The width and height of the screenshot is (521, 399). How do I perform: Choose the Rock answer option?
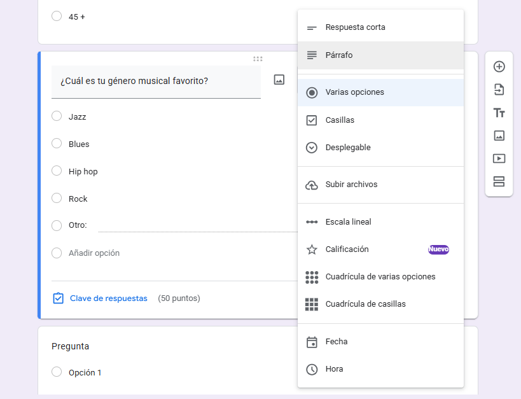tap(56, 198)
